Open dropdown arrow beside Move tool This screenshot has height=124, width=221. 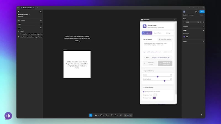pos(93,115)
